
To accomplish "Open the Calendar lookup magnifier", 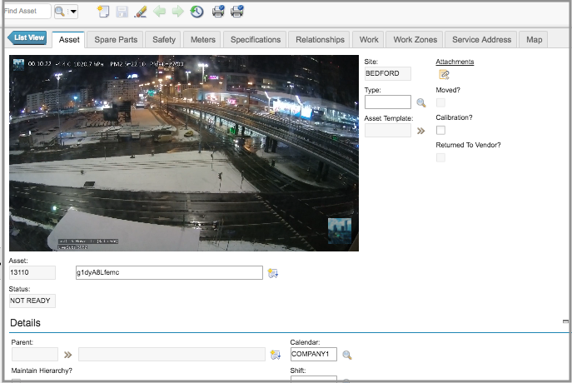I will tap(347, 356).
